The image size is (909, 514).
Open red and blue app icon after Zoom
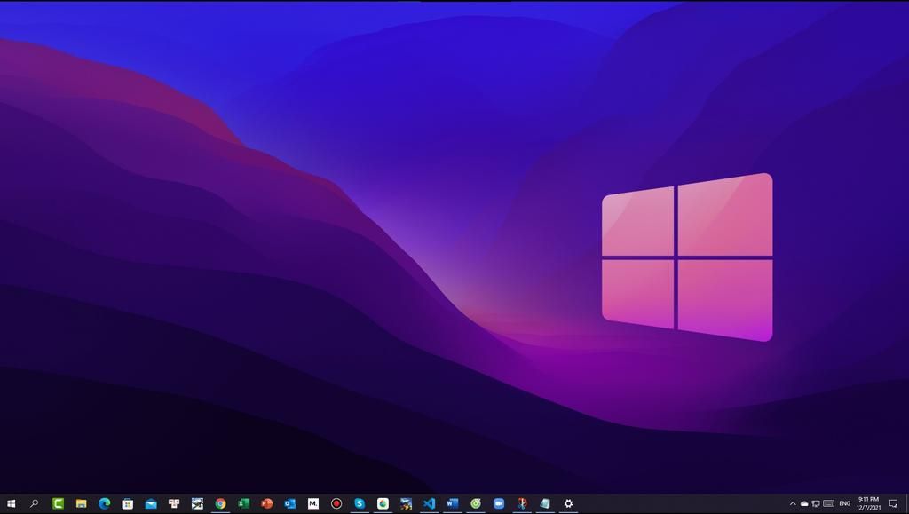pos(522,503)
